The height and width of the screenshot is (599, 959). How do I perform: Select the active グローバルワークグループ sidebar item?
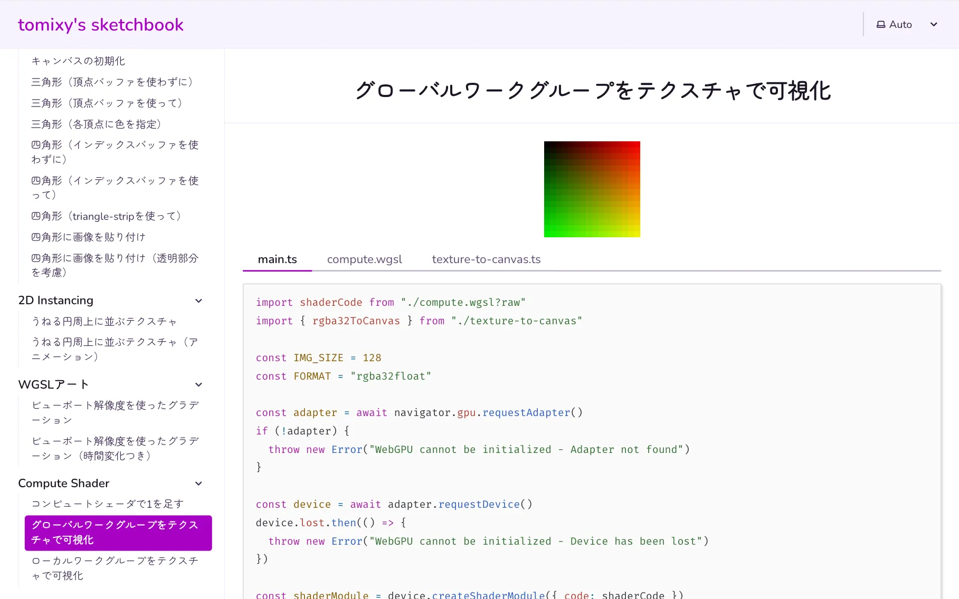[118, 533]
